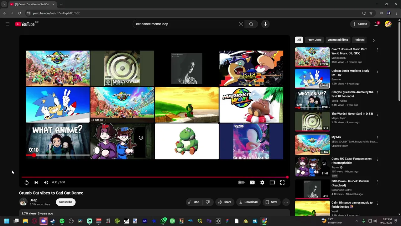Viewport: 401px width, 226px height.
Task: Start voice search with the microphone
Action: click(x=265, y=24)
